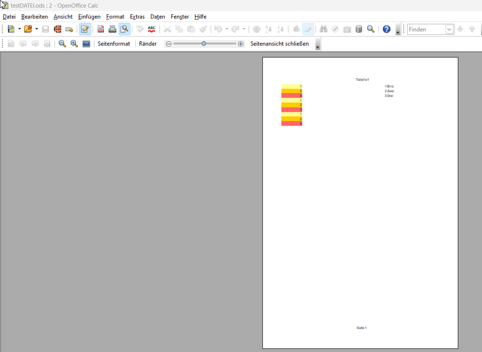Click the Seite 1 footer text
482x352 pixels.
coord(362,328)
